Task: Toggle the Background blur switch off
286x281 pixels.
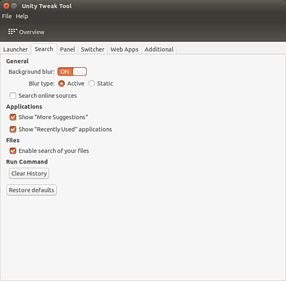Action: pos(72,72)
